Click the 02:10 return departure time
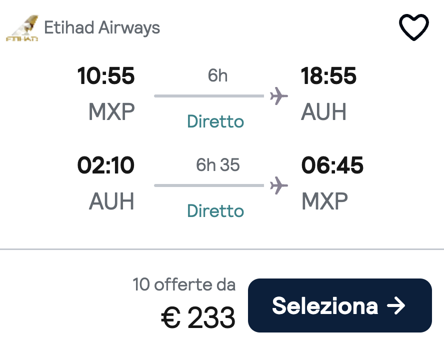The image size is (444, 342). 106,165
